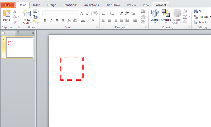Click the Copy icon

point(15,17)
